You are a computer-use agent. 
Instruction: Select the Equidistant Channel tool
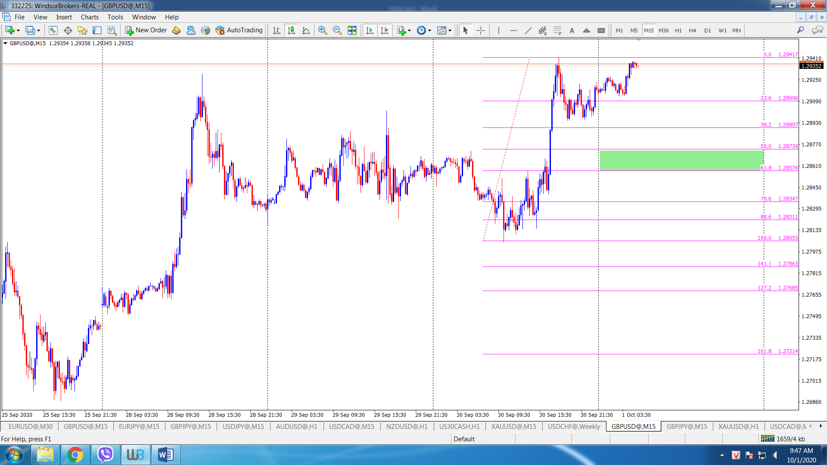(x=543, y=30)
